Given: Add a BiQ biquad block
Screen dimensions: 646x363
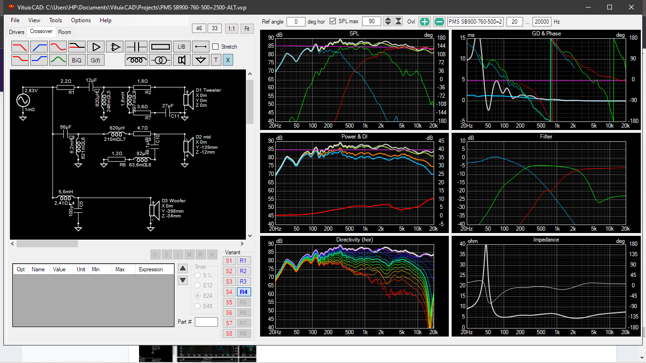Looking at the screenshot, I should [77, 60].
